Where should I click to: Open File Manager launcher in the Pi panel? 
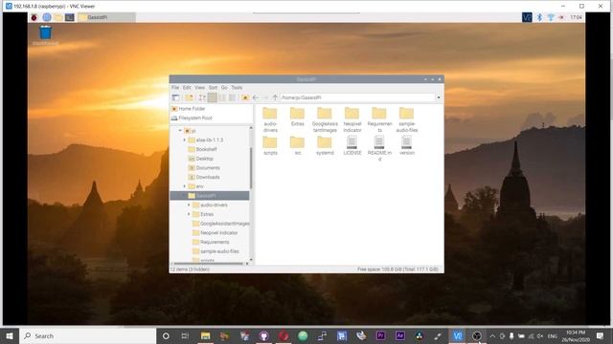pyautogui.click(x=58, y=17)
